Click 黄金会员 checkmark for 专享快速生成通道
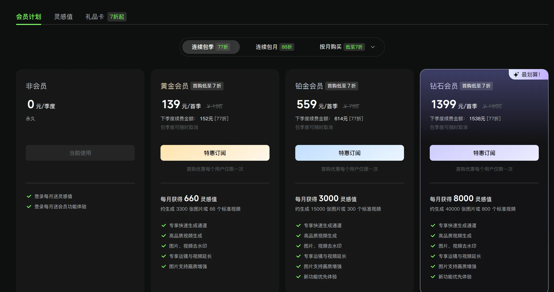This screenshot has width=554, height=292. point(164,225)
